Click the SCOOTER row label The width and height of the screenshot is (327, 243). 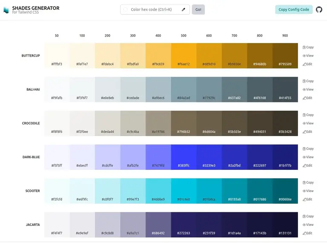coord(32,191)
